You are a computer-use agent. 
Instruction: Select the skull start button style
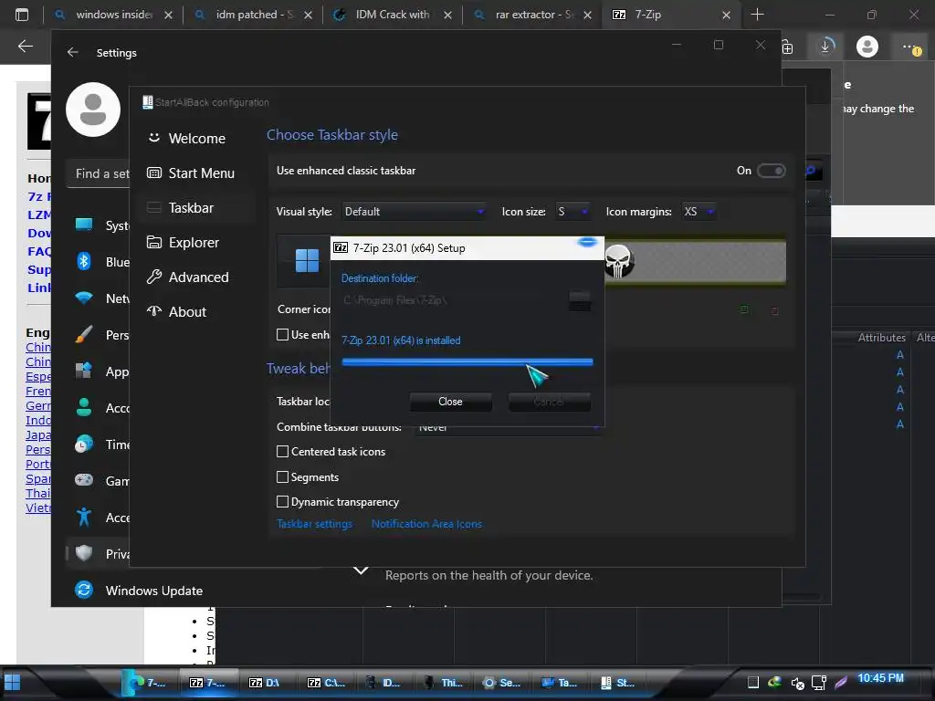pyautogui.click(x=618, y=260)
